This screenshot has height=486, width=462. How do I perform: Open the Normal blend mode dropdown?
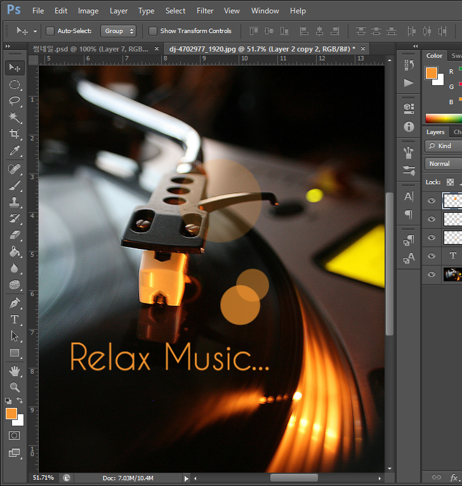[x=444, y=164]
